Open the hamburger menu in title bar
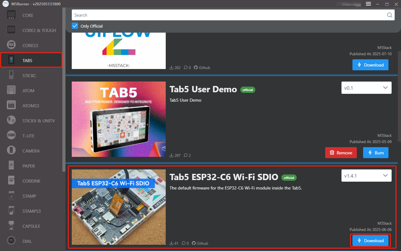The height and width of the screenshot is (251, 401). pyautogui.click(x=368, y=4)
